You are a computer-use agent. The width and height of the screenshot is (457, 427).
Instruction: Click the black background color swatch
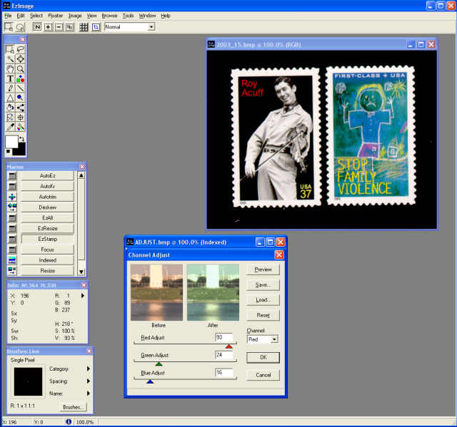pyautogui.click(x=21, y=150)
